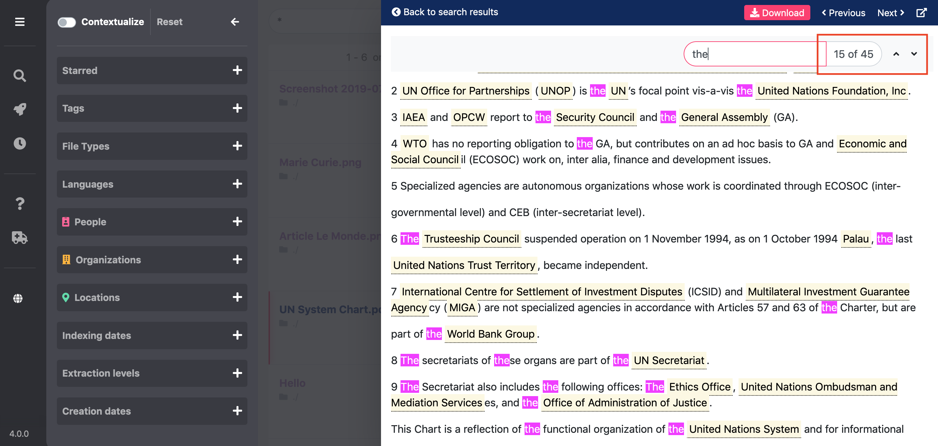The image size is (938, 446).
Task: Toggle the Contextualize switch
Action: [66, 22]
